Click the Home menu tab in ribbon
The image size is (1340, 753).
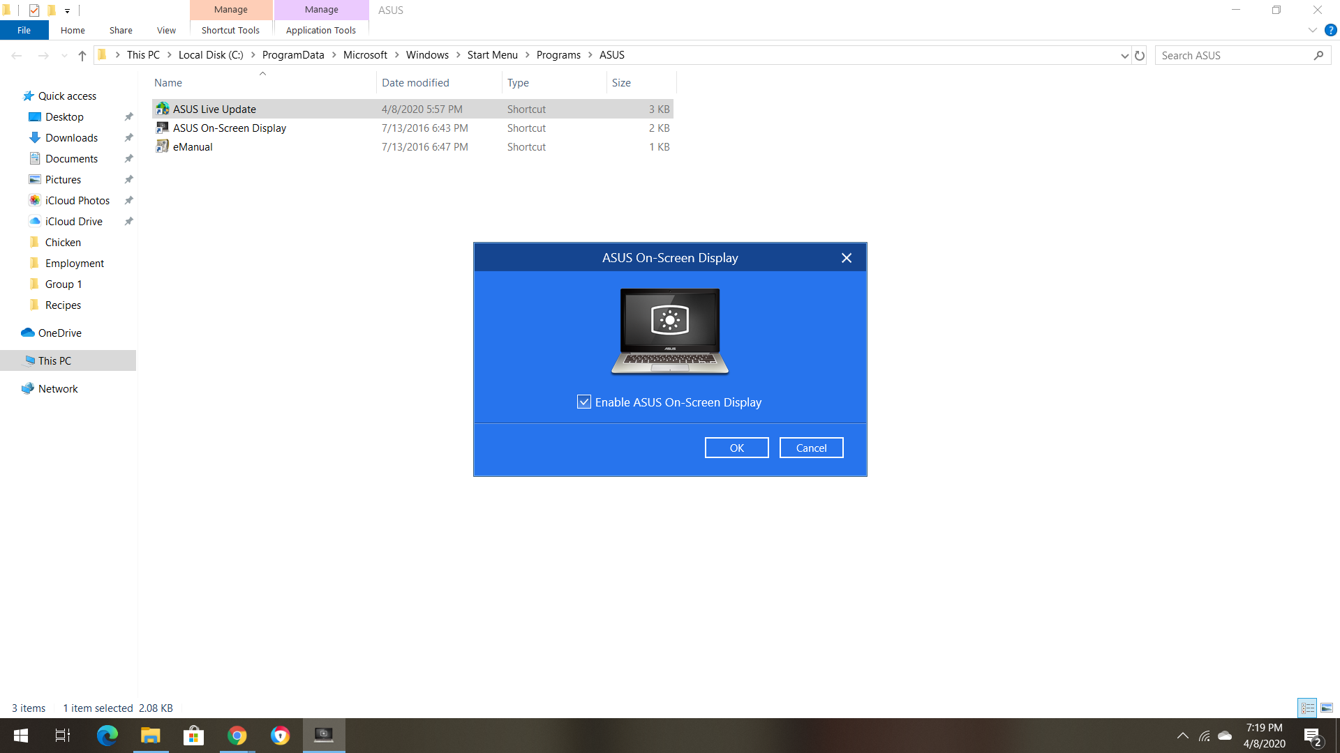point(71,31)
